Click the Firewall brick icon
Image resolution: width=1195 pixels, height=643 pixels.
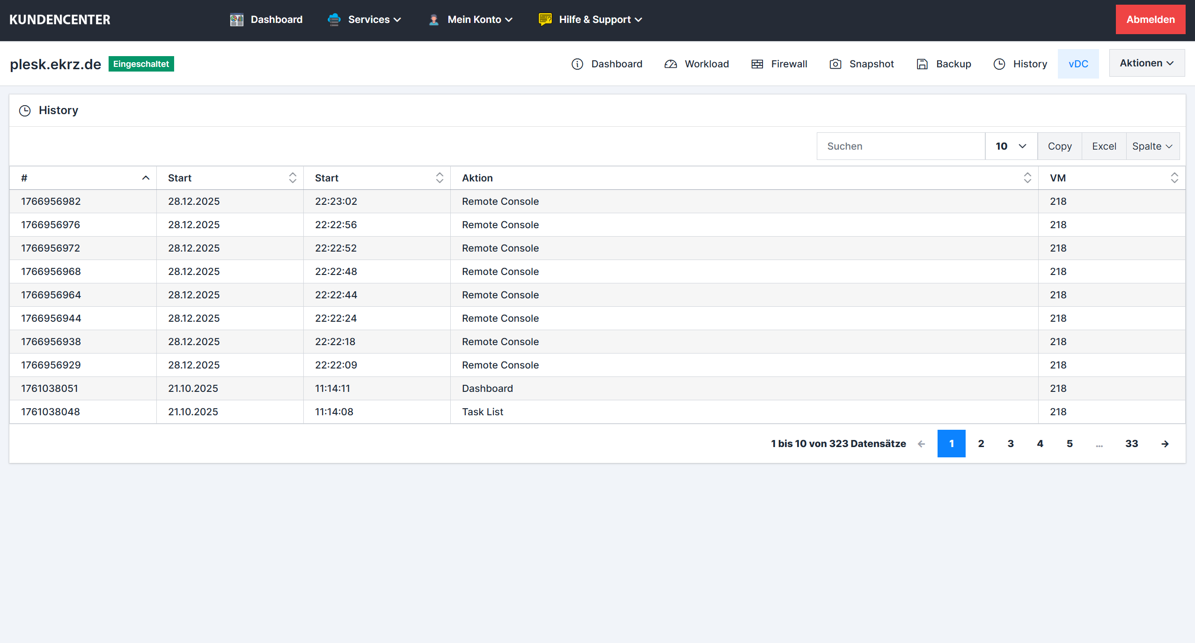(x=757, y=64)
